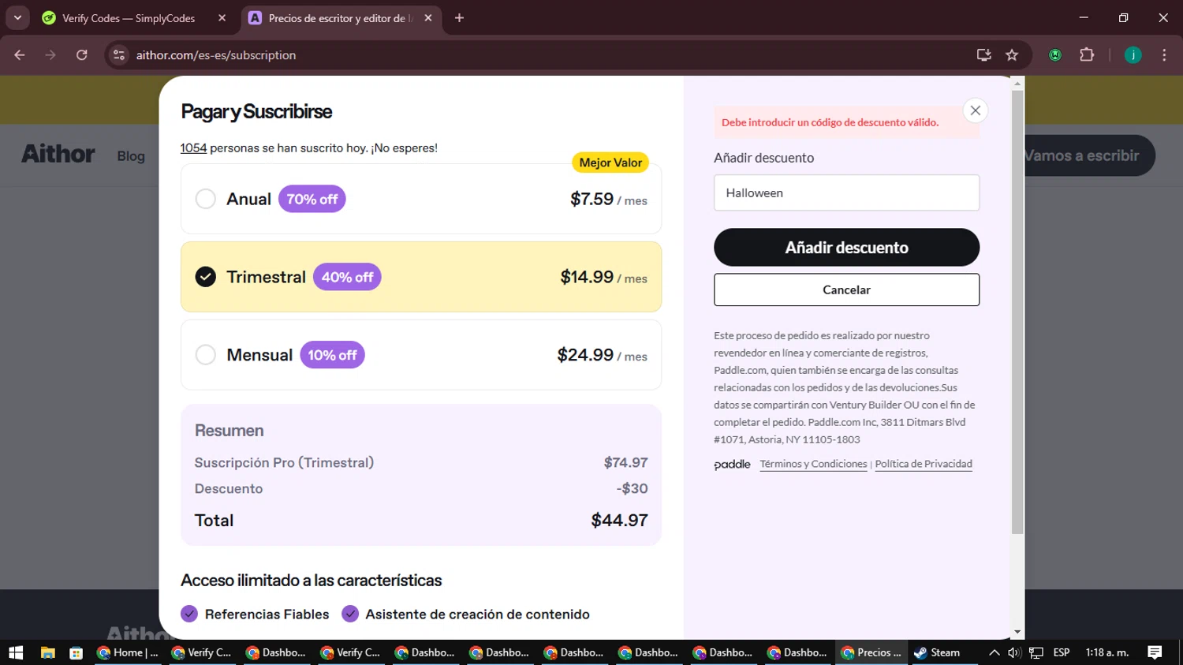This screenshot has width=1183, height=665.
Task: Switch to the Precios de escritor tab
Action: 339,18
